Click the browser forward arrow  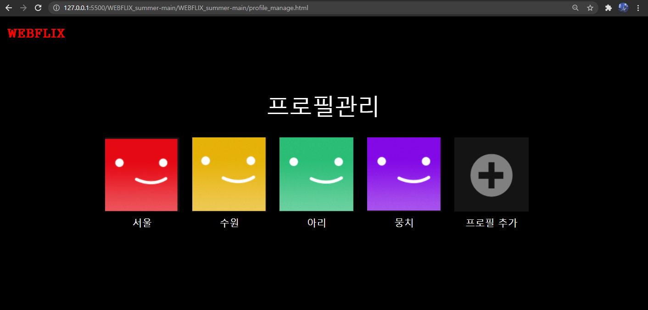(x=23, y=8)
